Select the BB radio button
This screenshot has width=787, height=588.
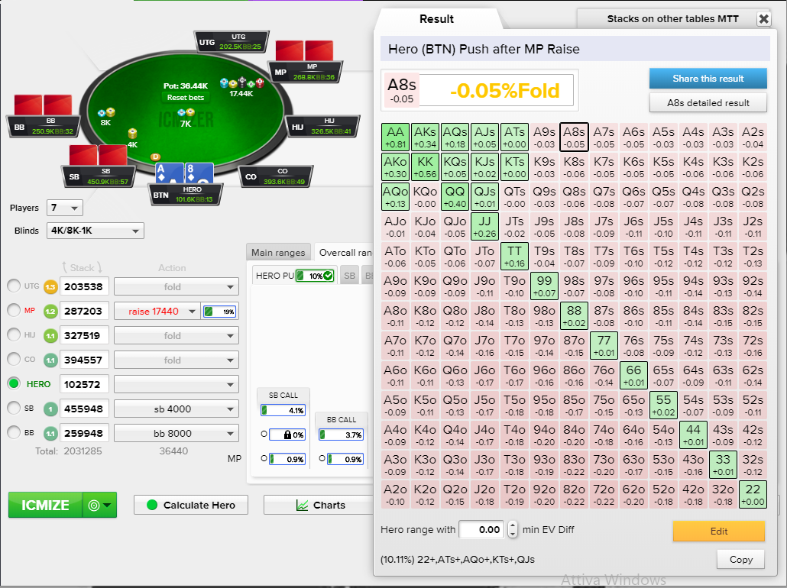pyautogui.click(x=14, y=432)
